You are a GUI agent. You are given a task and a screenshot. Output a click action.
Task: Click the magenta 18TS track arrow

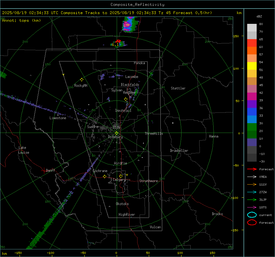point(252,207)
